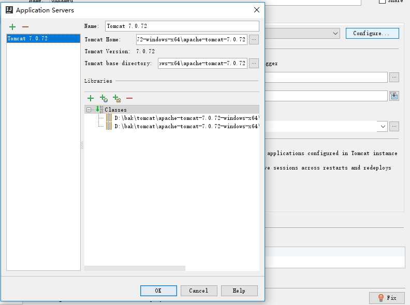
Task: Add a new application server
Action: 12,27
